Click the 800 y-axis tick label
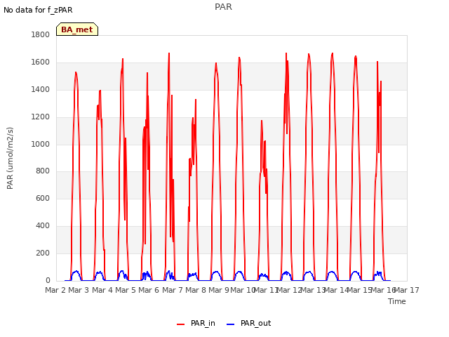This screenshot has width=449, height=337. tap(43, 171)
